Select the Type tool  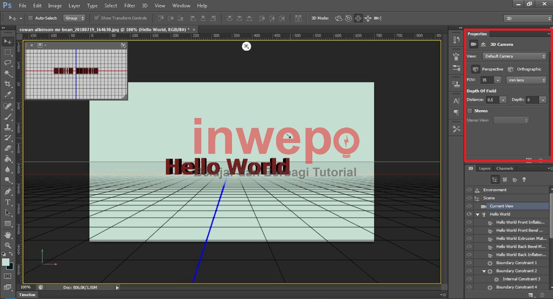(8, 202)
